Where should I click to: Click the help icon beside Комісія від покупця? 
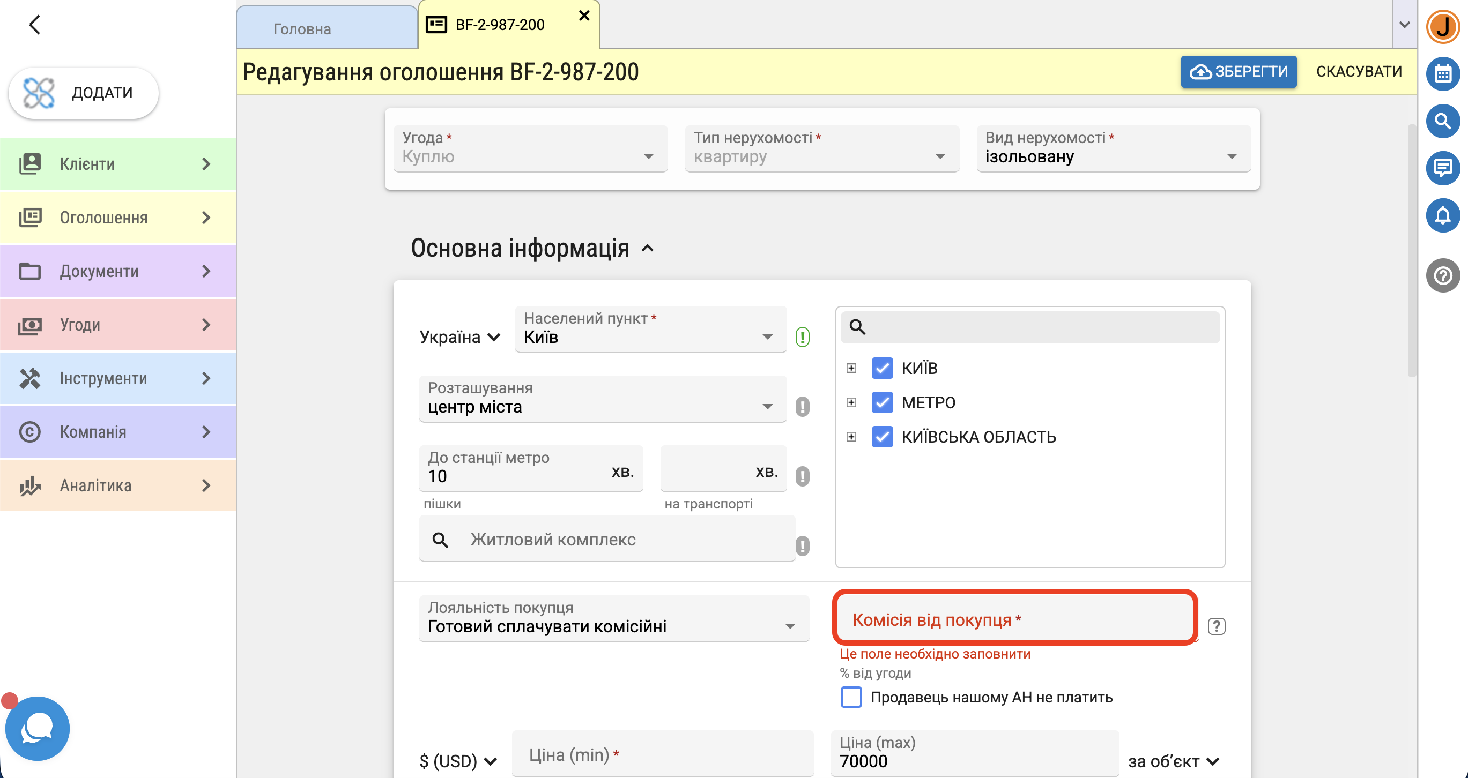tap(1216, 626)
